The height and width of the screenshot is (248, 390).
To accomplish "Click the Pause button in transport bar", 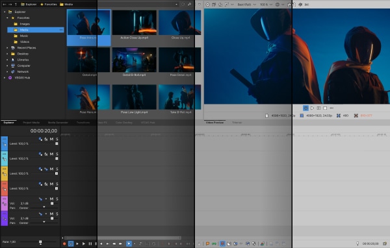I will [x=90, y=244].
